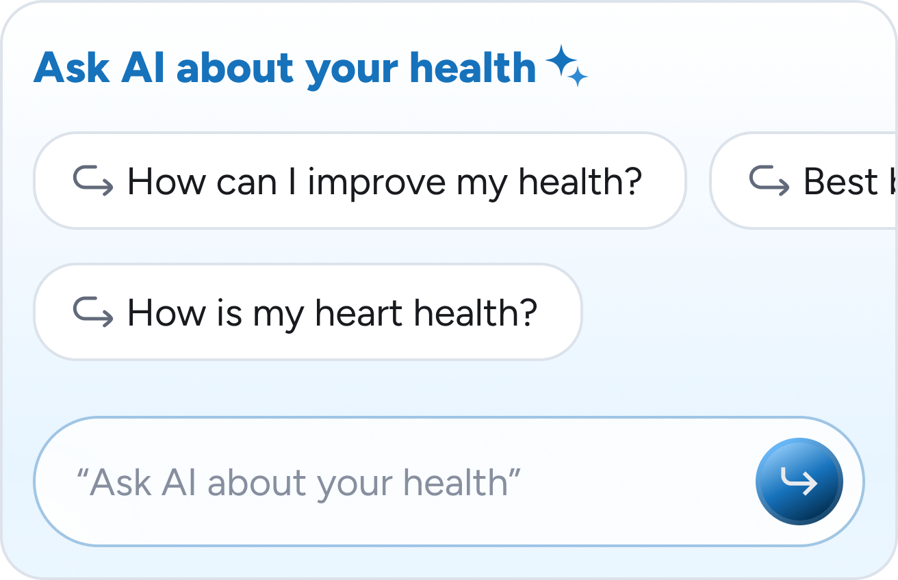Click the small sparkle star in the heading
This screenshot has height=580, width=898.
point(578,77)
